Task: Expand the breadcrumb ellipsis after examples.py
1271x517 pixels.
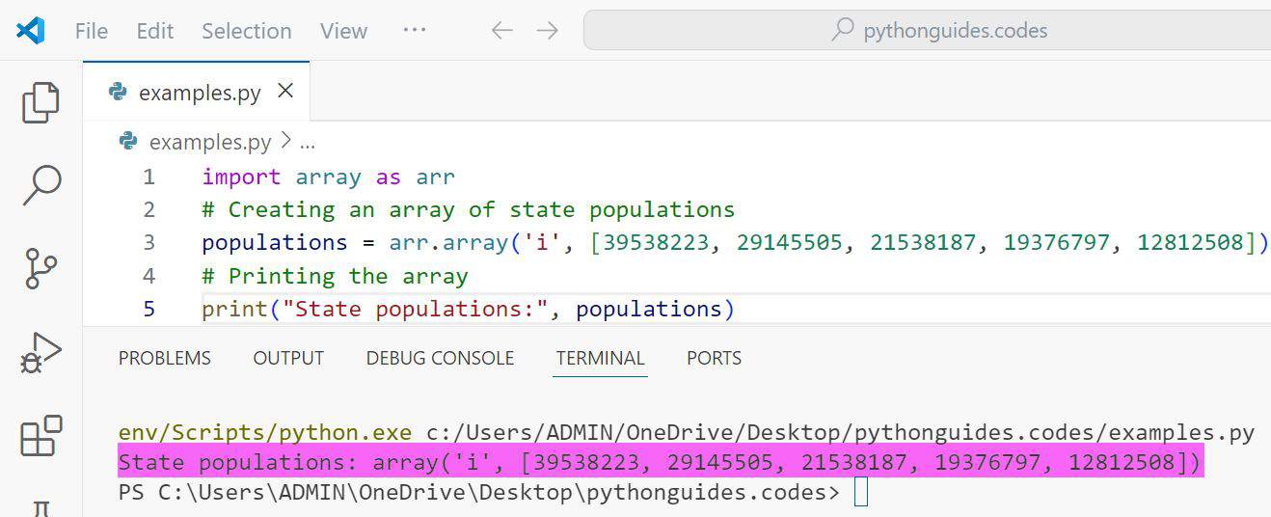Action: 308,144
